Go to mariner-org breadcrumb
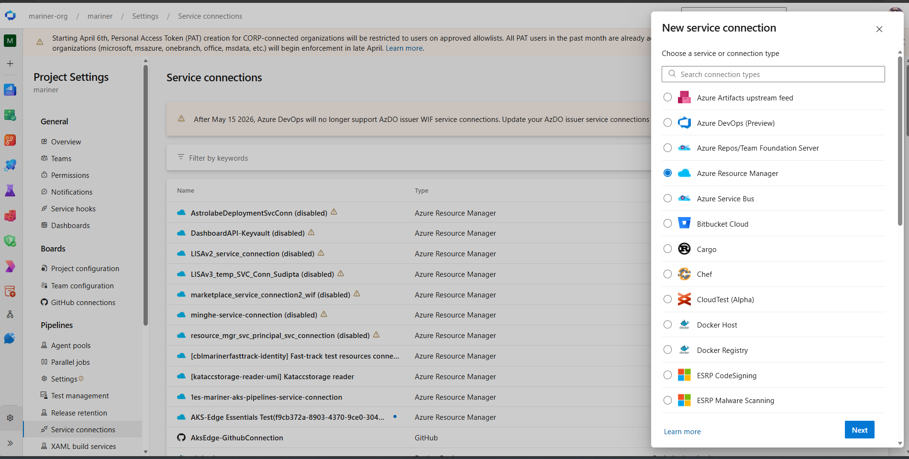909x459 pixels. pos(48,16)
